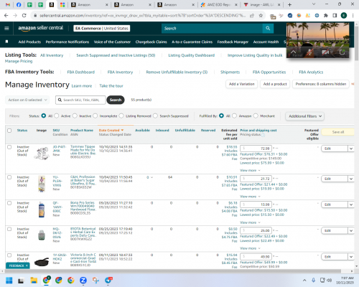Open the Seller Central hamburger menu

[x=6, y=28]
